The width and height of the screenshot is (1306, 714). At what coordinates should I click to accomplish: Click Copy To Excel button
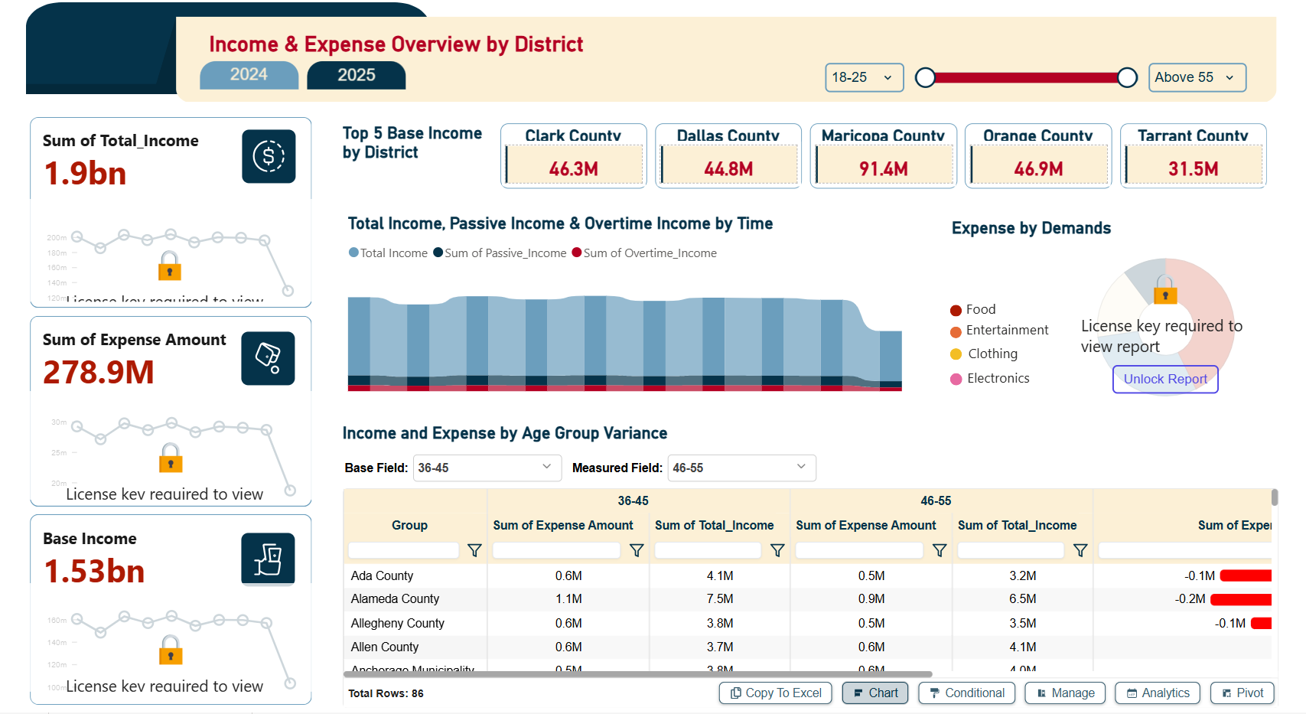pos(776,693)
